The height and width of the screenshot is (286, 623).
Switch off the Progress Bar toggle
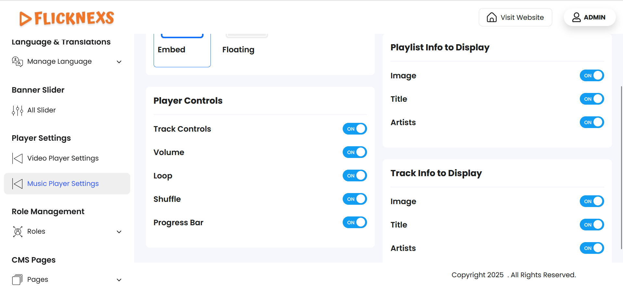point(355,223)
